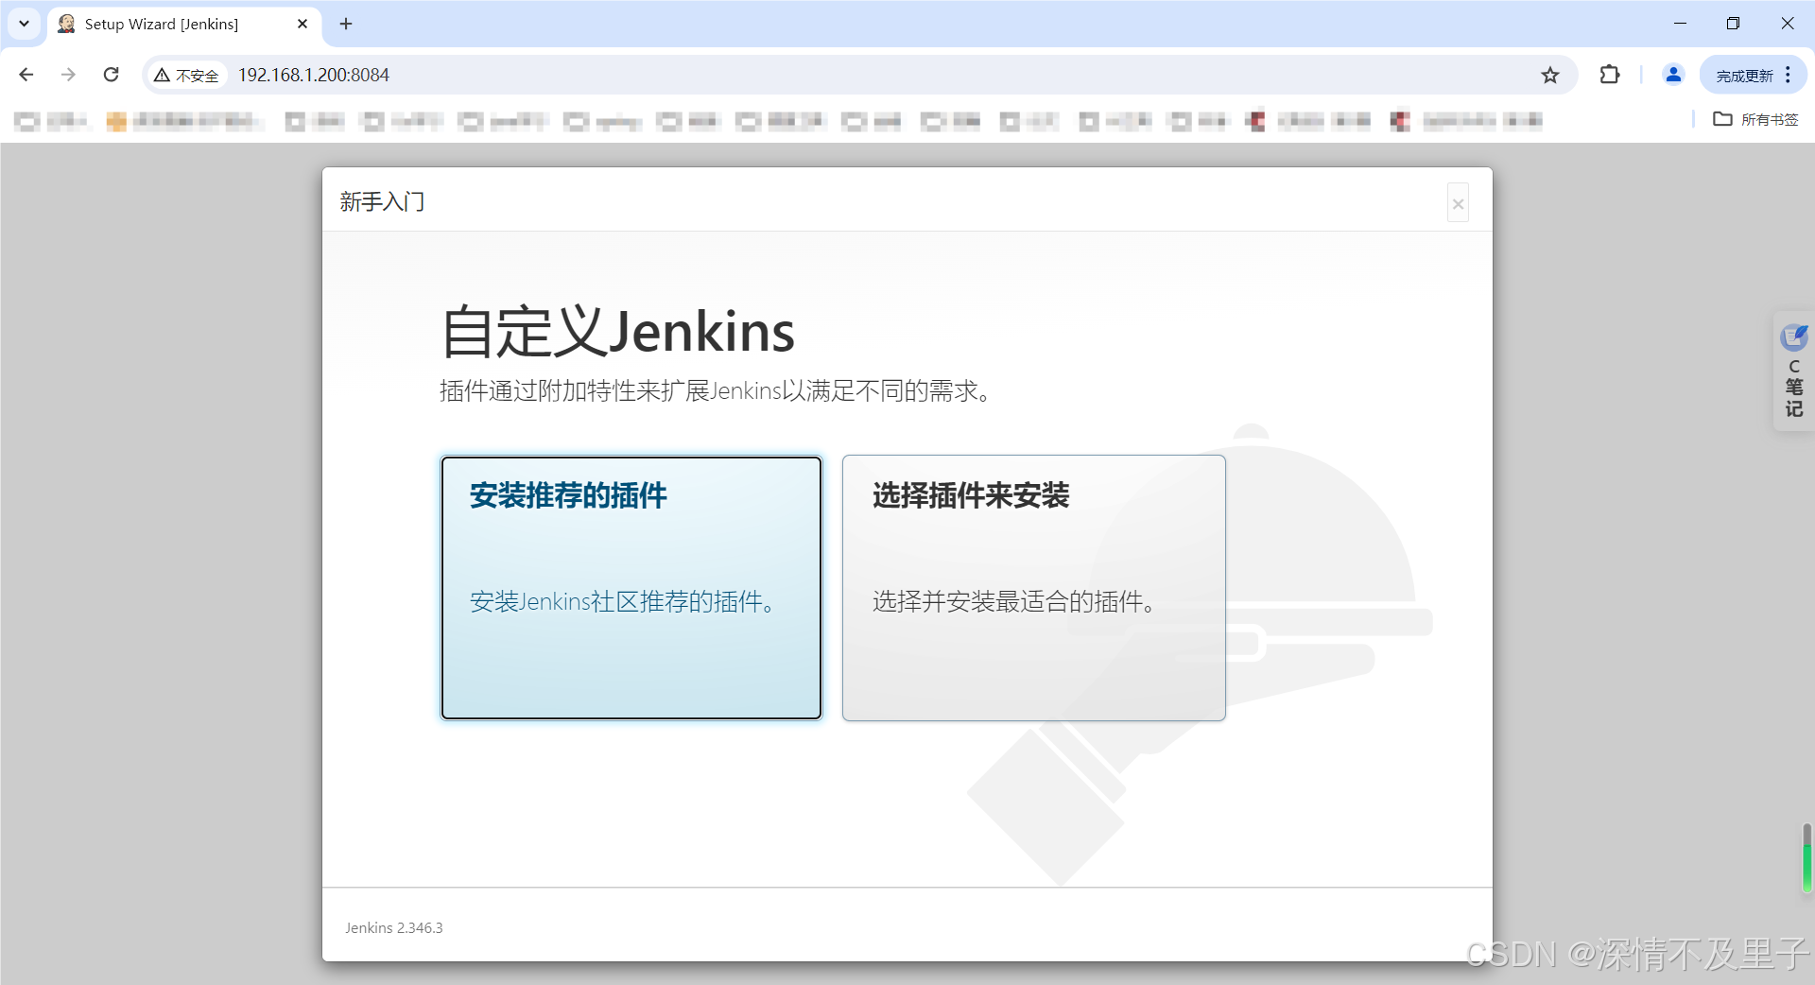Screen dimensions: 1815x985
Task: Choose the 选择插件来安装 option card
Action: point(1034,587)
